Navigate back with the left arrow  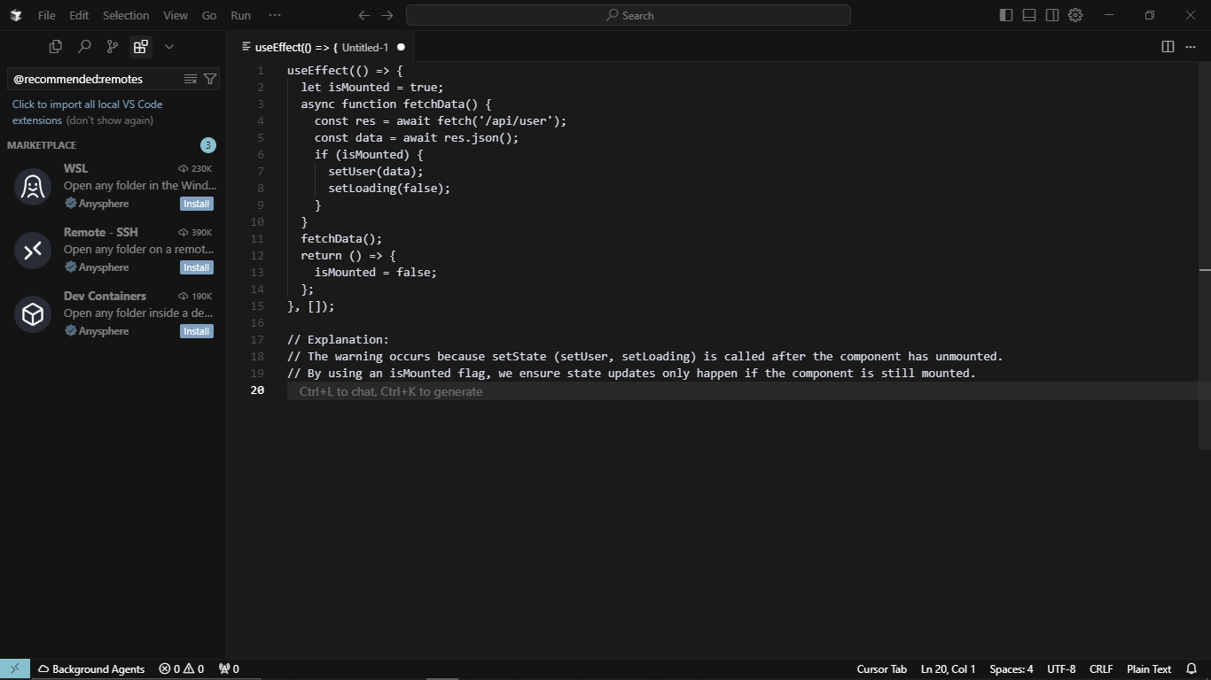tap(364, 15)
